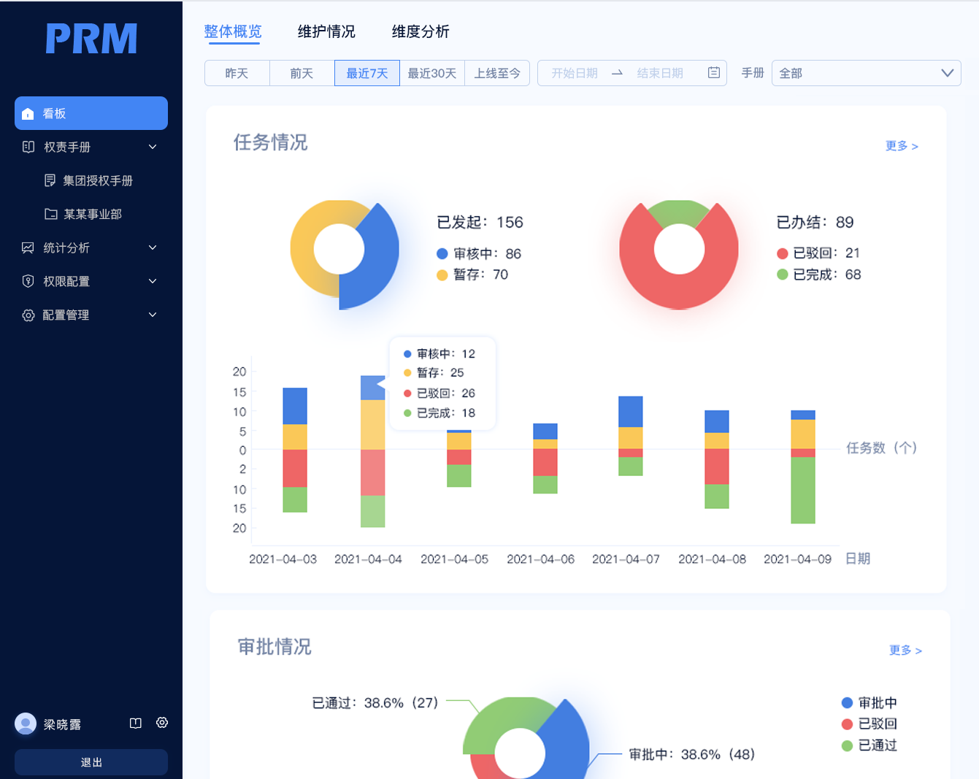The width and height of the screenshot is (979, 779).
Task: Click the 审批中：38.6%（48）label
Action: pos(692,754)
